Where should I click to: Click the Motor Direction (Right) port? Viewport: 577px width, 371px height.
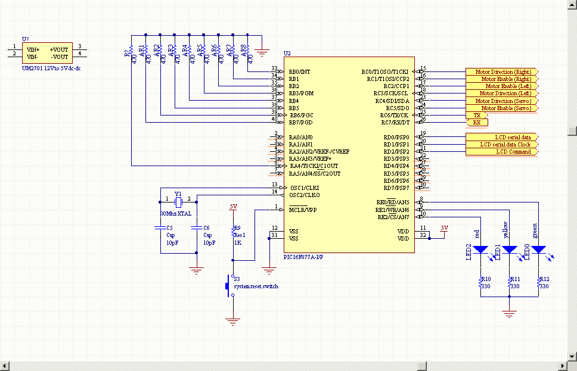(501, 72)
